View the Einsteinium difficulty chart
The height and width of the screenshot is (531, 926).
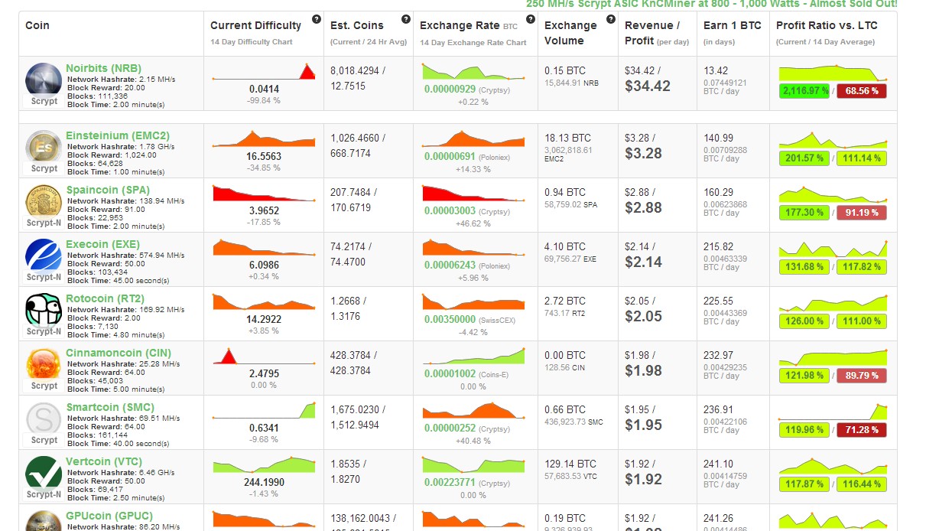pyautogui.click(x=264, y=138)
